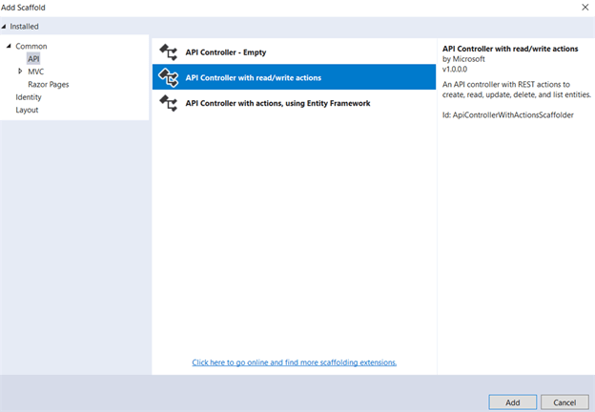Image resolution: width=595 pixels, height=412 pixels.
Task: Click the Id: ApiControllerWithActionsScaffolder text
Action: (507, 115)
